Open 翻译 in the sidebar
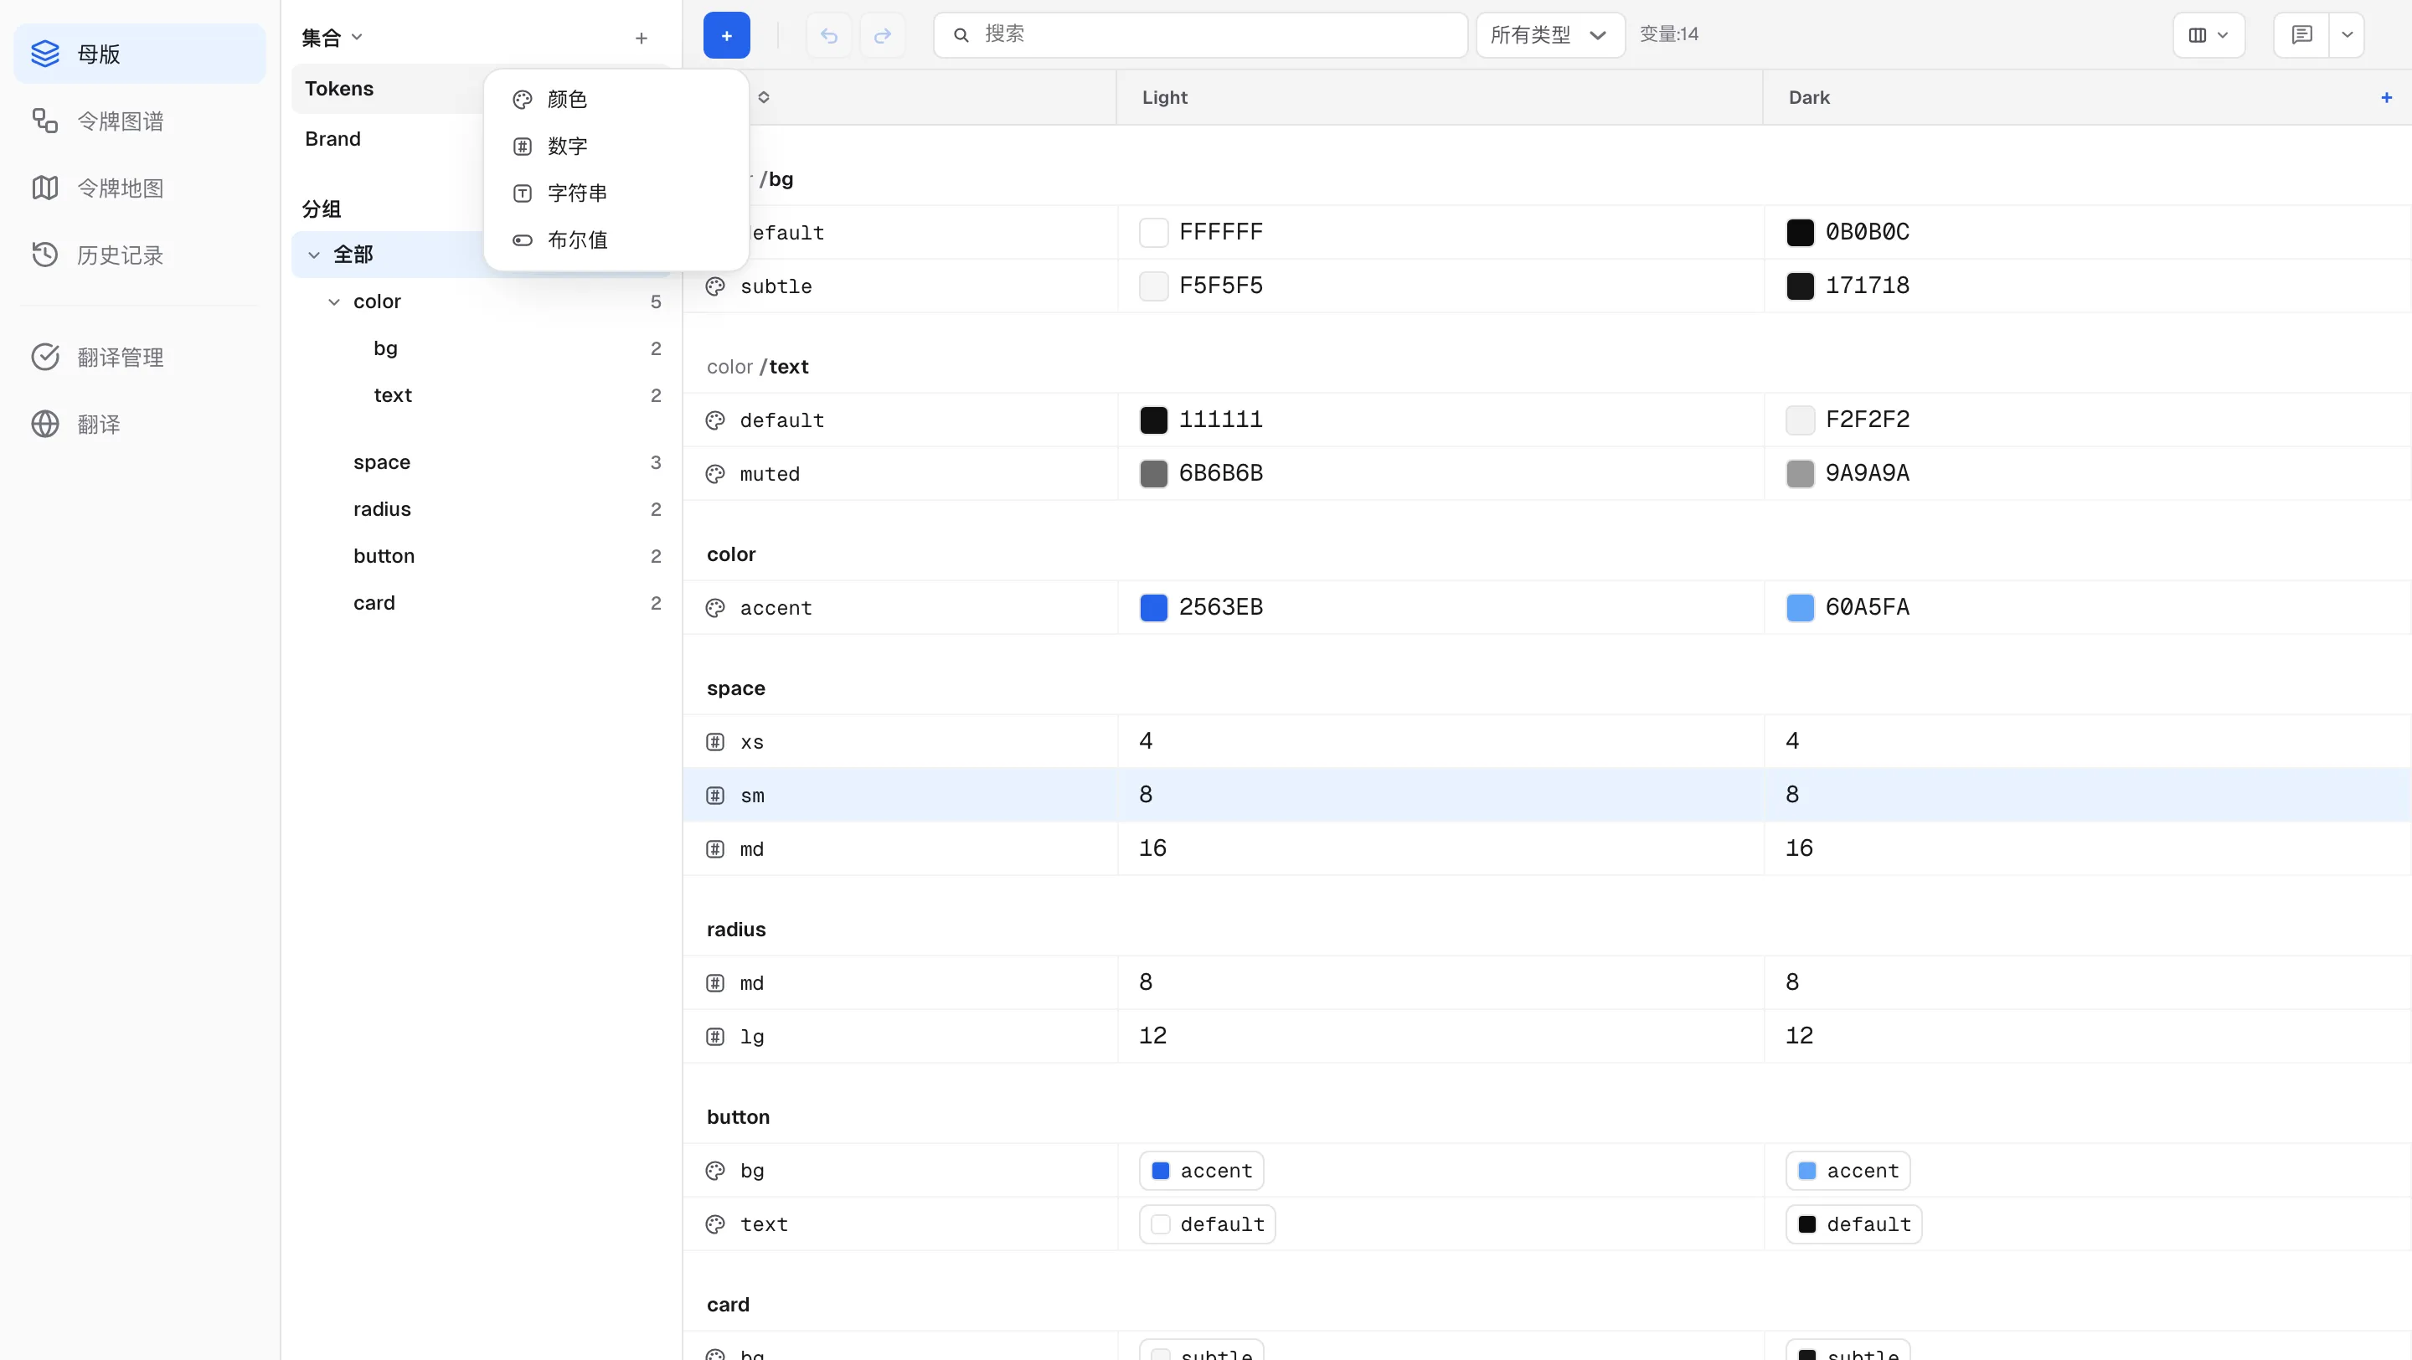 [x=140, y=424]
